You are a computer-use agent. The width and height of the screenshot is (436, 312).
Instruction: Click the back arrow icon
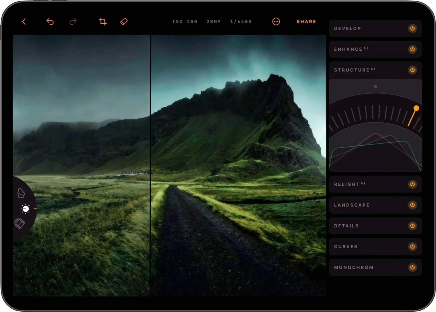click(x=24, y=22)
